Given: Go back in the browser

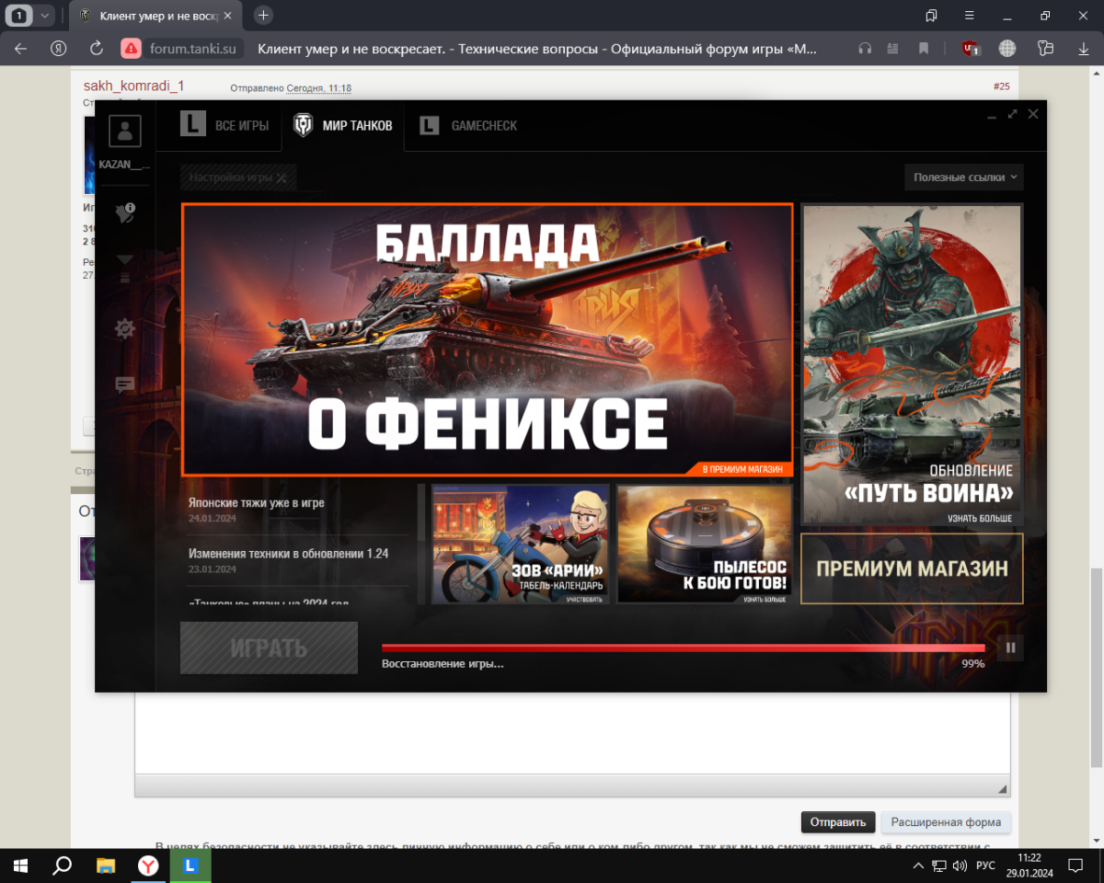Looking at the screenshot, I should [x=20, y=48].
